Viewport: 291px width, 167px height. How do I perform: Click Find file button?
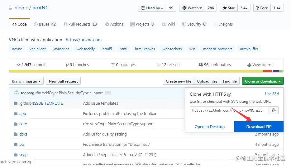click(230, 81)
